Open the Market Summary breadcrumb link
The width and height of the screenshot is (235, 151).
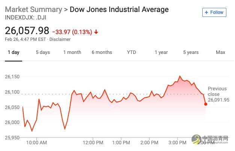(x=33, y=9)
